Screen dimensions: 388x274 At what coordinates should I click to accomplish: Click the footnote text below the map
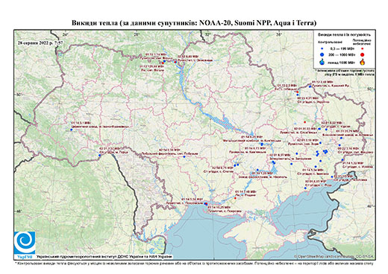194,262
